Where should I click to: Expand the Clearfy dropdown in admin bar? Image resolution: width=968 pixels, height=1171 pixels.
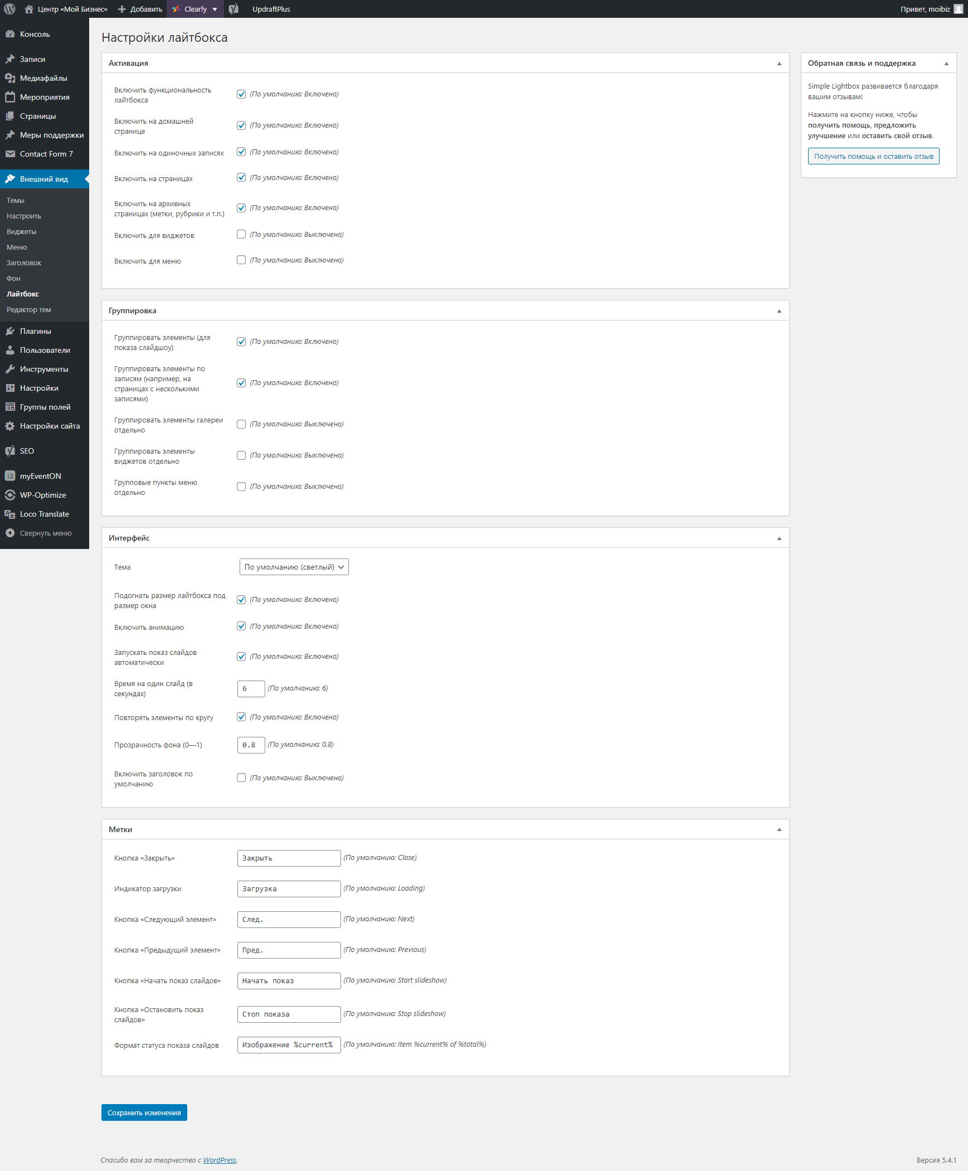click(x=214, y=9)
